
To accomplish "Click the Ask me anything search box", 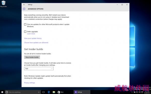I will pyautogui.click(x=23, y=92).
